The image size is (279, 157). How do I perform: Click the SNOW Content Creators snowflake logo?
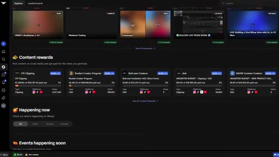click(x=232, y=73)
